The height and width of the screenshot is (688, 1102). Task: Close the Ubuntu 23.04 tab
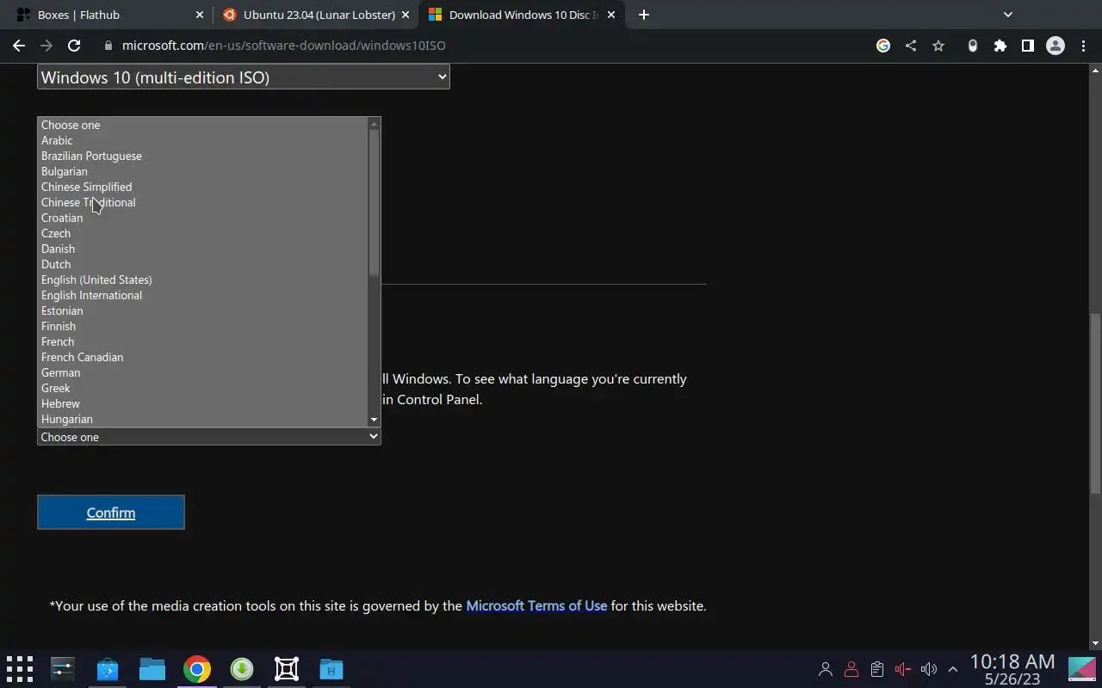coord(406,15)
